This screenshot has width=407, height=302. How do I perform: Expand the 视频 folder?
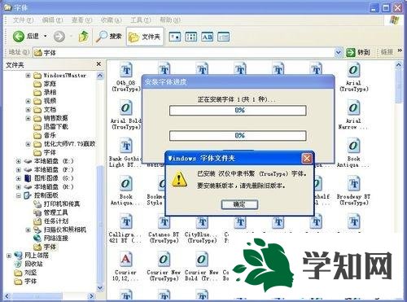tap(28, 101)
